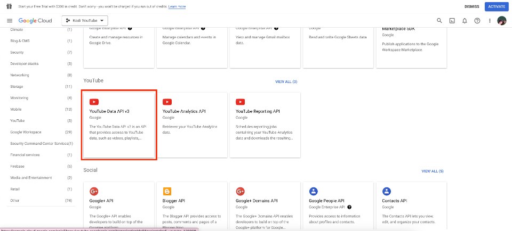The width and height of the screenshot is (512, 231).
Task: Click VIEW ALL (5) for Social
Action: pos(433,171)
